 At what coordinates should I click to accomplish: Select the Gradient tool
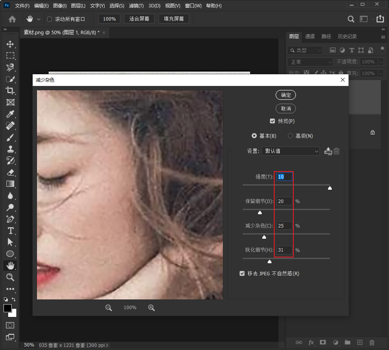pos(10,184)
